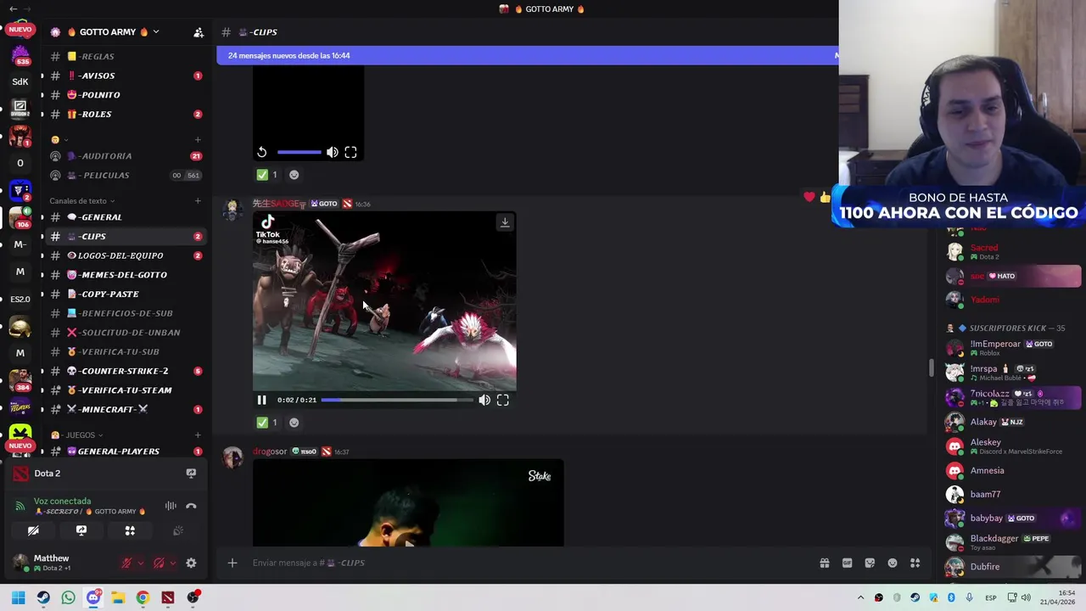Screen dimensions: 1086x611
Task: Toggle the checkmark reaction under TikTok clip
Action: tap(267, 422)
